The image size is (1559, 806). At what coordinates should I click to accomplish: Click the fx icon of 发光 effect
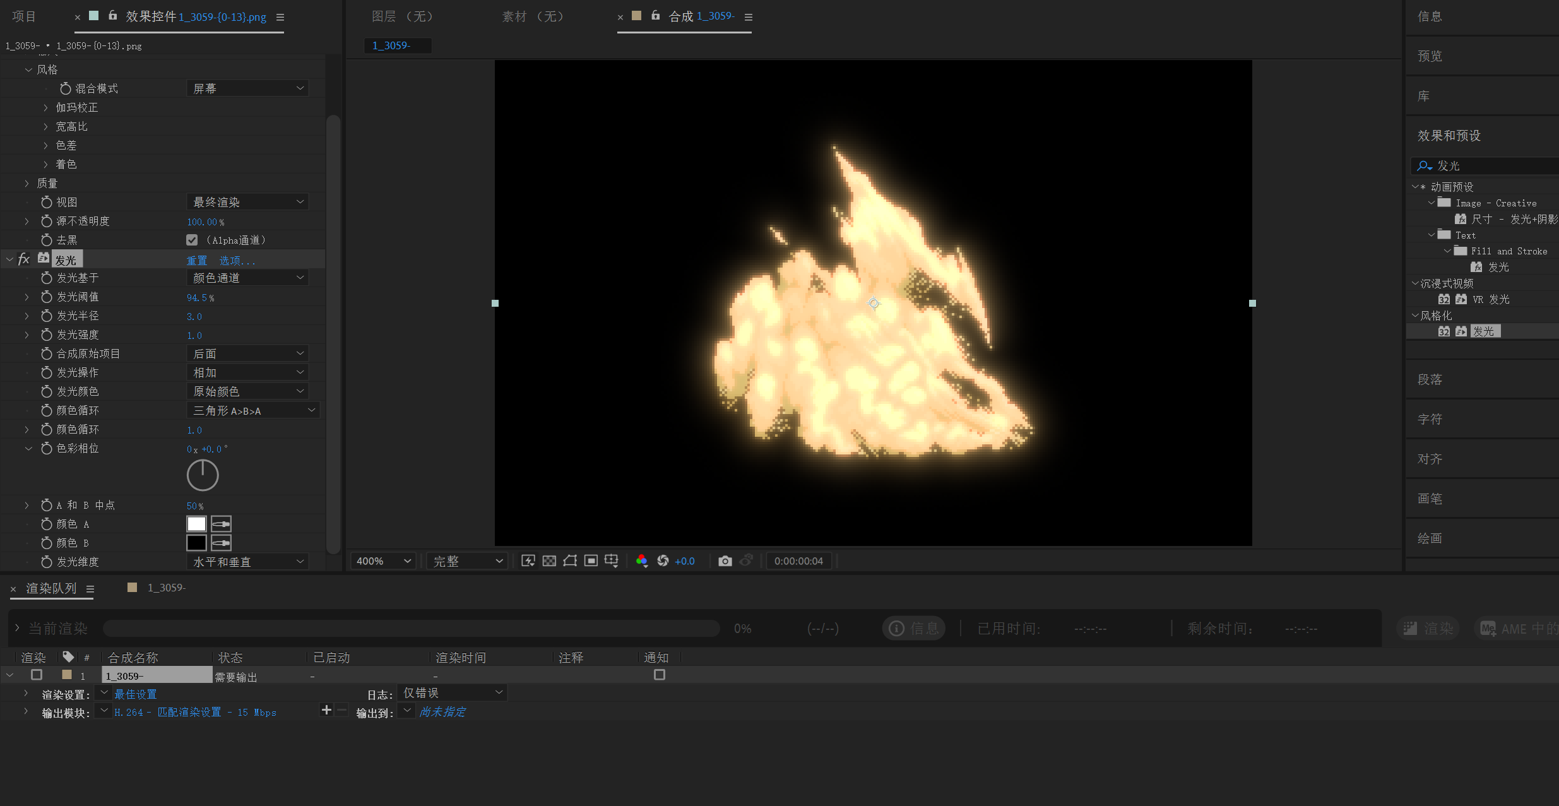tap(24, 259)
